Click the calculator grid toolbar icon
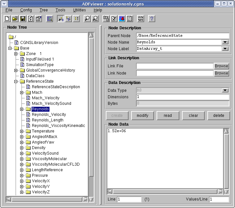The width and height of the screenshot is (235, 208). pyautogui.click(x=130, y=19)
